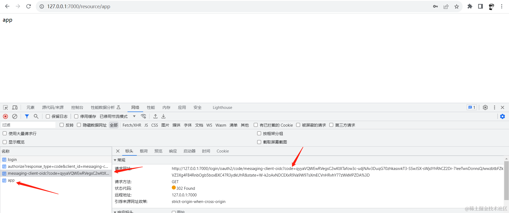Clear the network log
509x213 pixels.
[15, 116]
